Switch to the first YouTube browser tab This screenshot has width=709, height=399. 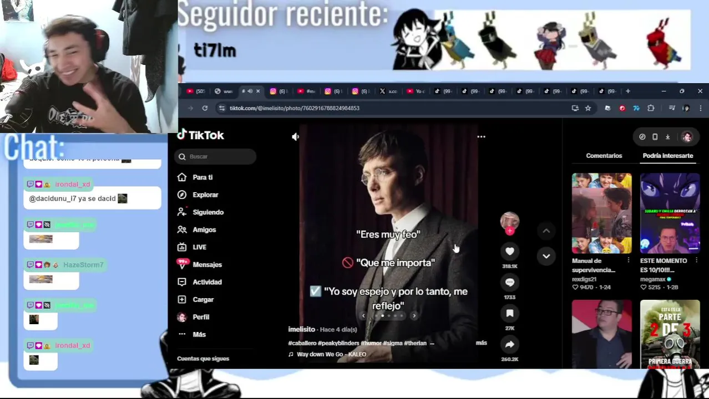(196, 91)
